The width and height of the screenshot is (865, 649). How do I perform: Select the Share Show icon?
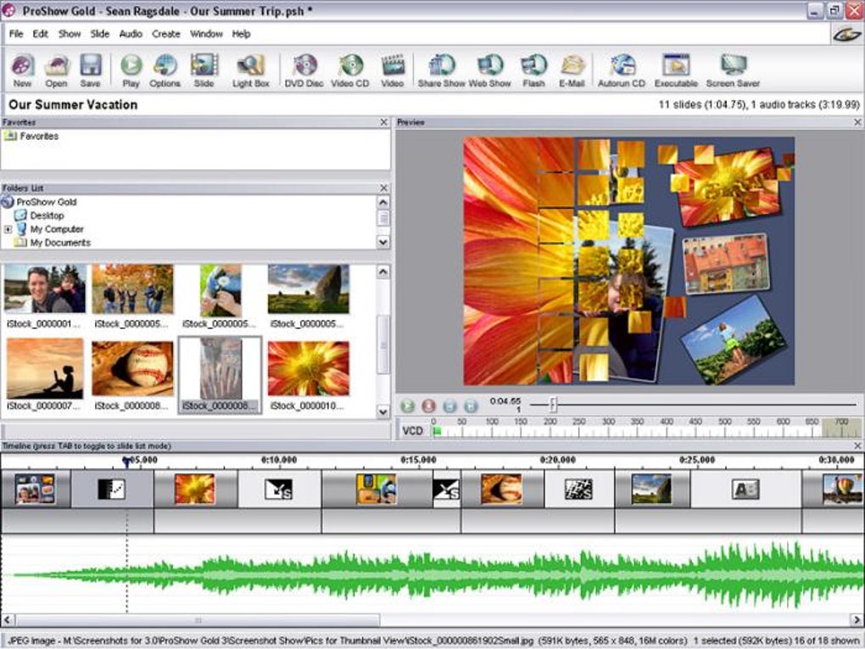pyautogui.click(x=441, y=70)
